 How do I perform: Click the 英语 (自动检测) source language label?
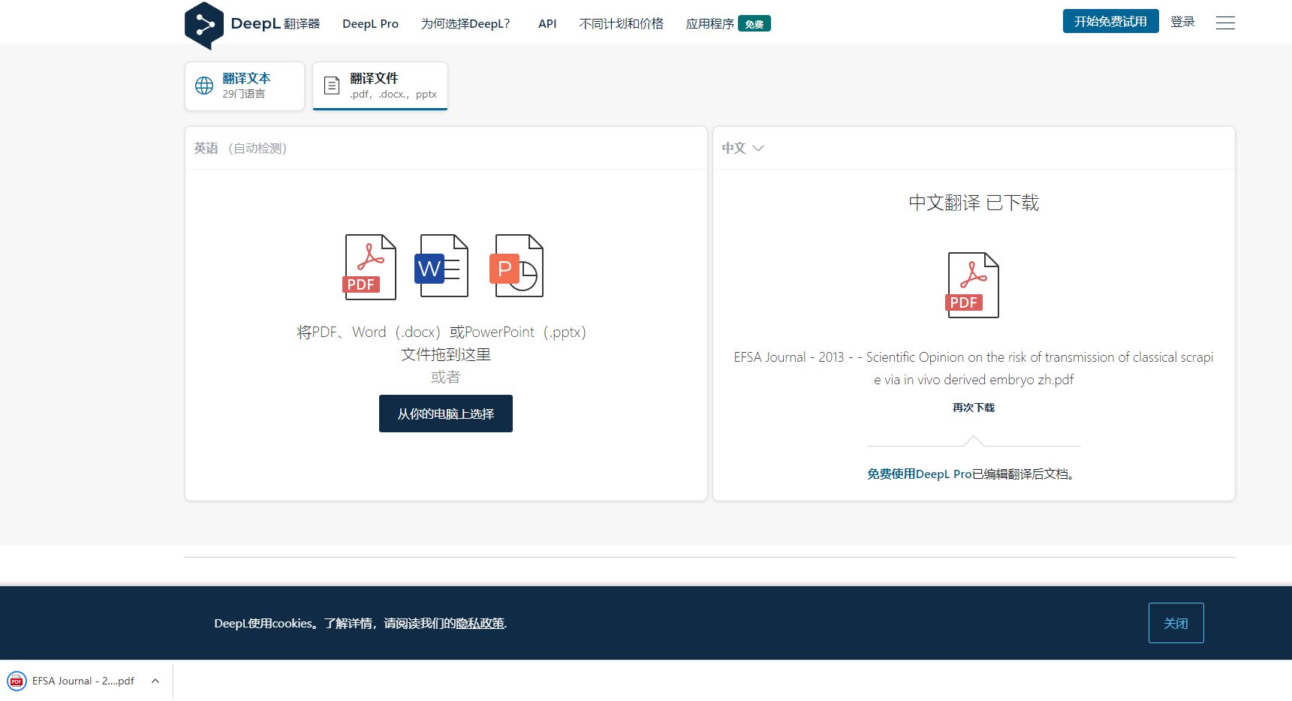point(240,148)
